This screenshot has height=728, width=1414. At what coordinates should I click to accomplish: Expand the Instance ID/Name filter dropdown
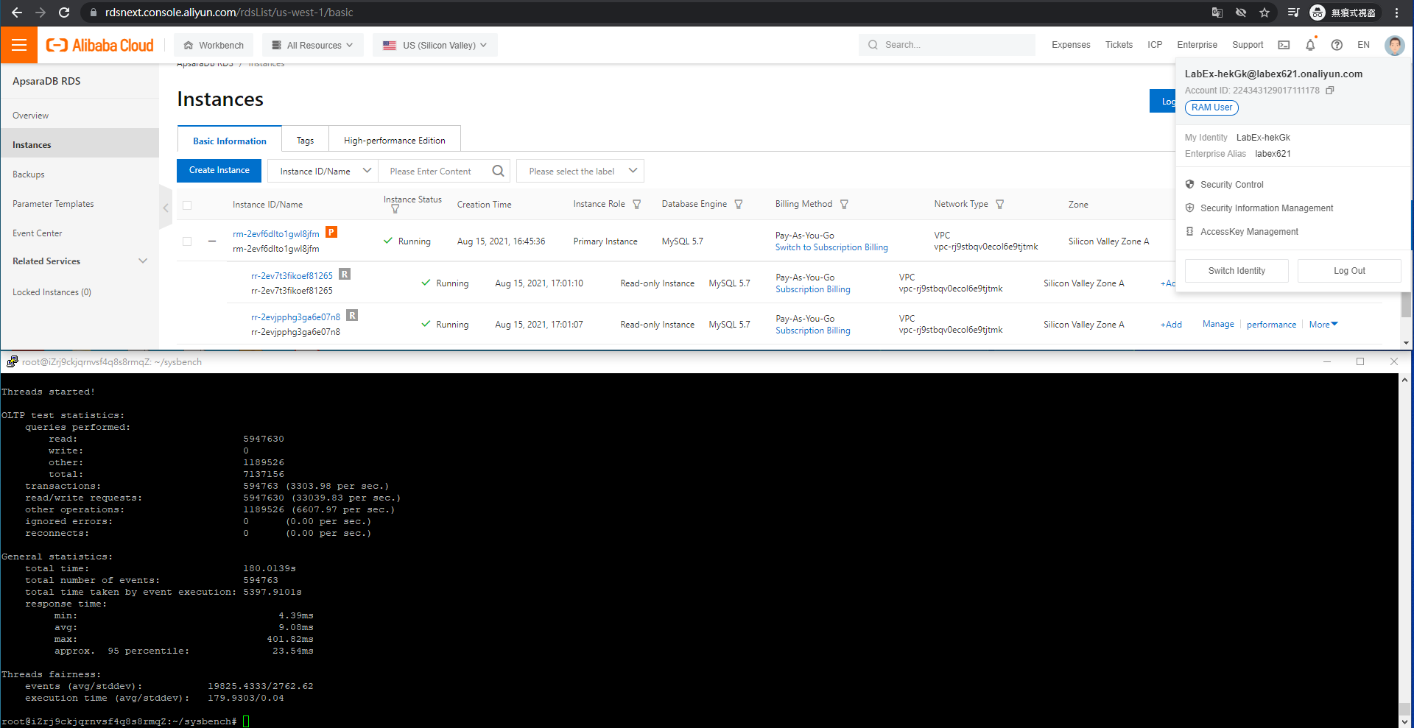tap(323, 171)
